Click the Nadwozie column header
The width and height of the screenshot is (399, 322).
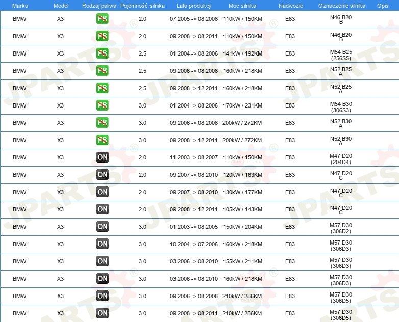(291, 6)
